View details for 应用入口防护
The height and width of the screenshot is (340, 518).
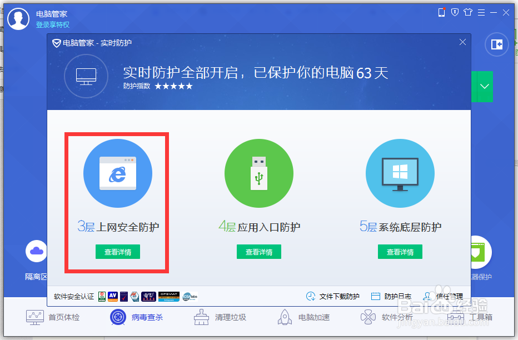click(259, 252)
